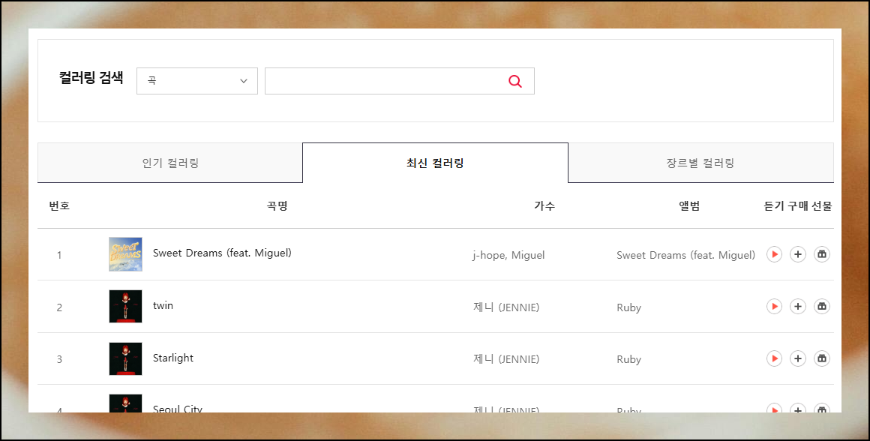Viewport: 870px width, 441px height.
Task: Click row number 3 in the list
Action: coord(59,359)
